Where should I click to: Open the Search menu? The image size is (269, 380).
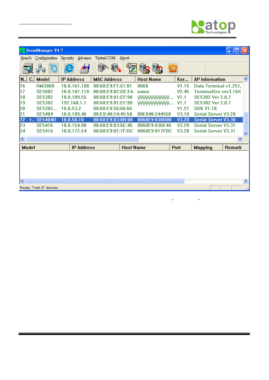pyautogui.click(x=26, y=58)
